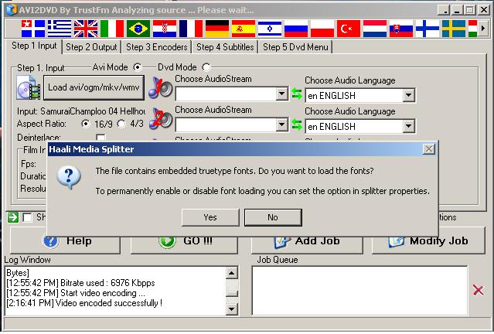Viewport: 494px width, 334px height.
Task: Click green arrow icon above Help button
Action: [13, 217]
